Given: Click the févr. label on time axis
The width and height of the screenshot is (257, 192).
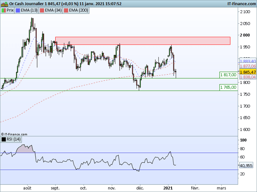Looking at the screenshot, I should pos(195,188).
